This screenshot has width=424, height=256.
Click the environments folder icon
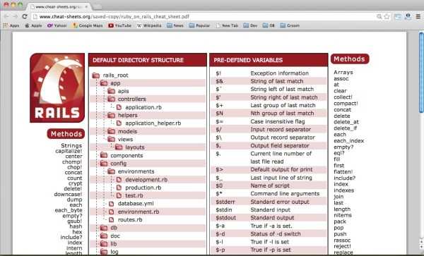point(111,171)
